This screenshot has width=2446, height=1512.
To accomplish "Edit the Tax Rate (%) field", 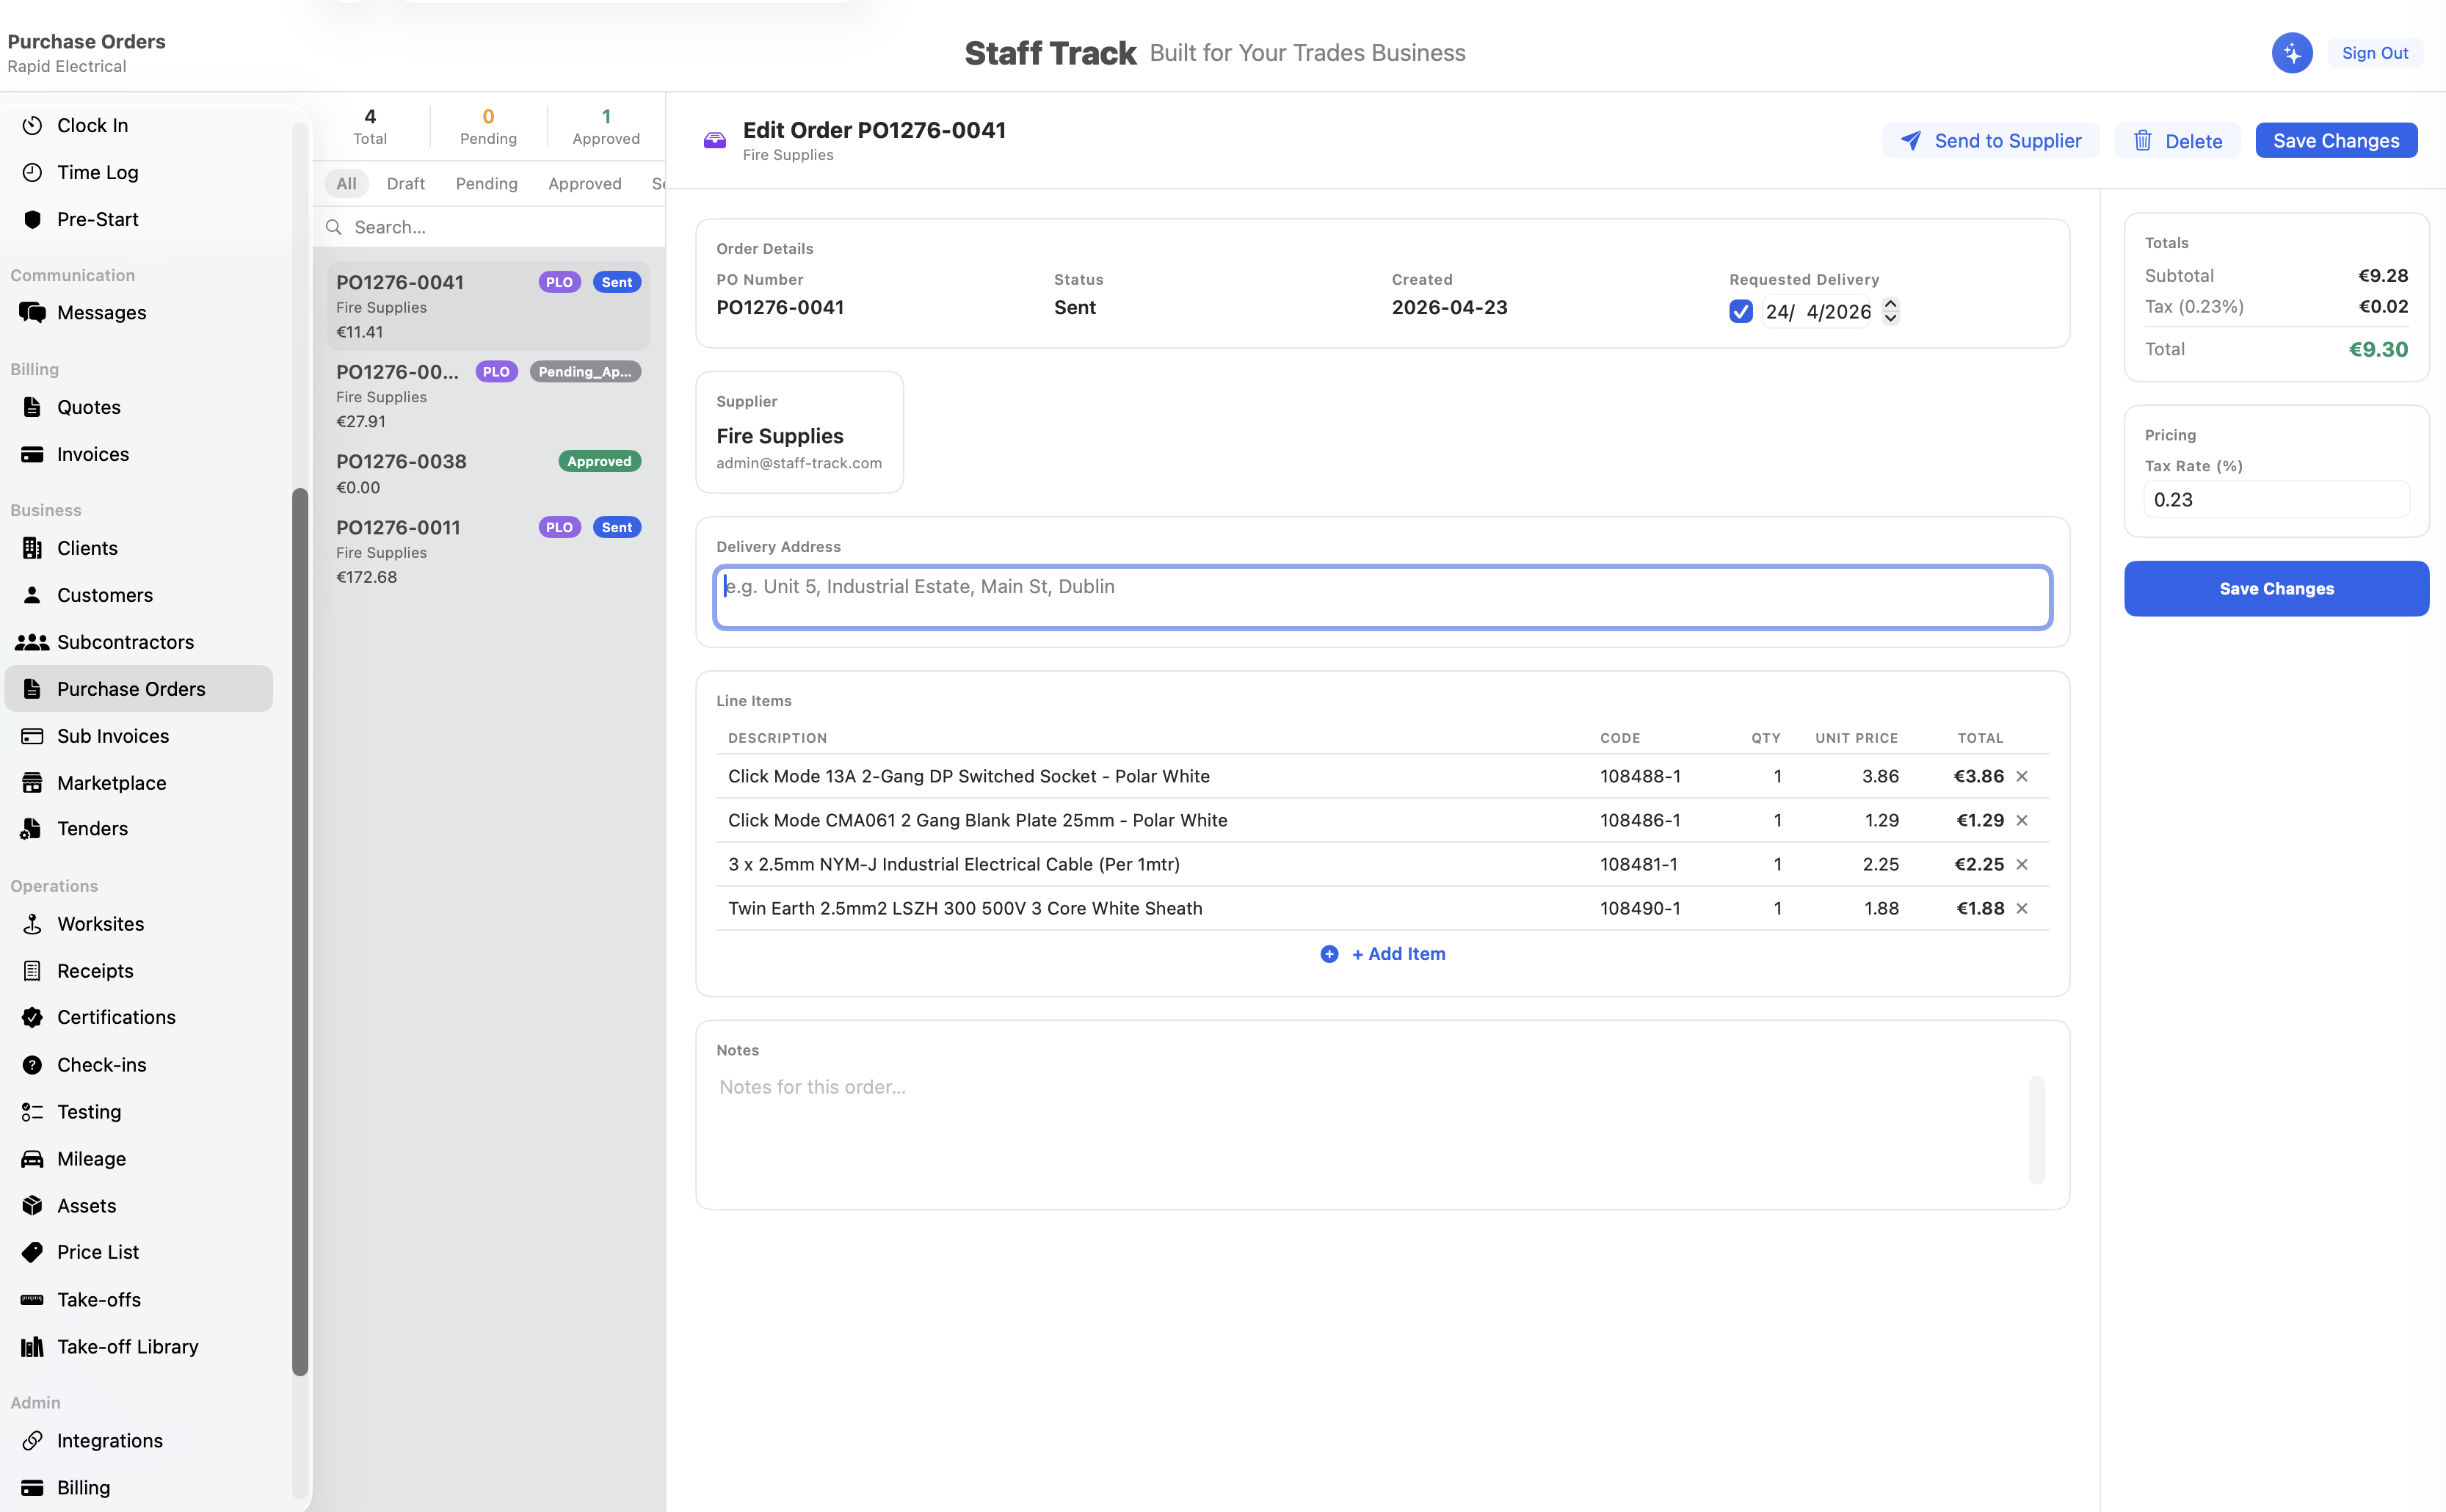I will (2276, 499).
